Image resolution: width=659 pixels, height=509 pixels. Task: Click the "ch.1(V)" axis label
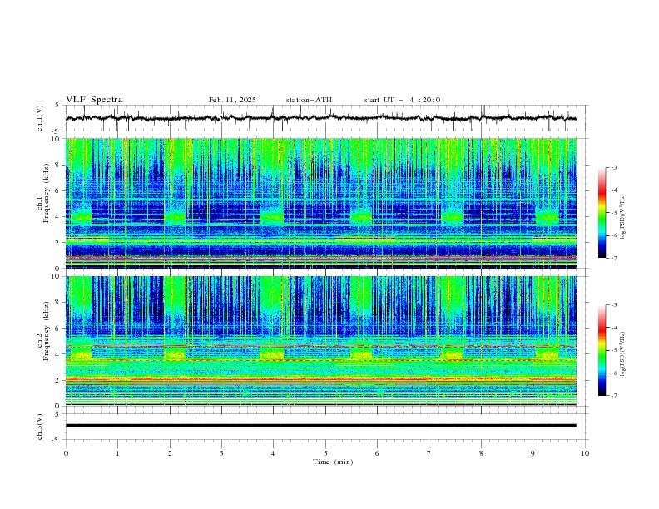[40, 118]
